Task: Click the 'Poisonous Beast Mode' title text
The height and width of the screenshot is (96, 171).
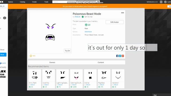Action: point(87,14)
